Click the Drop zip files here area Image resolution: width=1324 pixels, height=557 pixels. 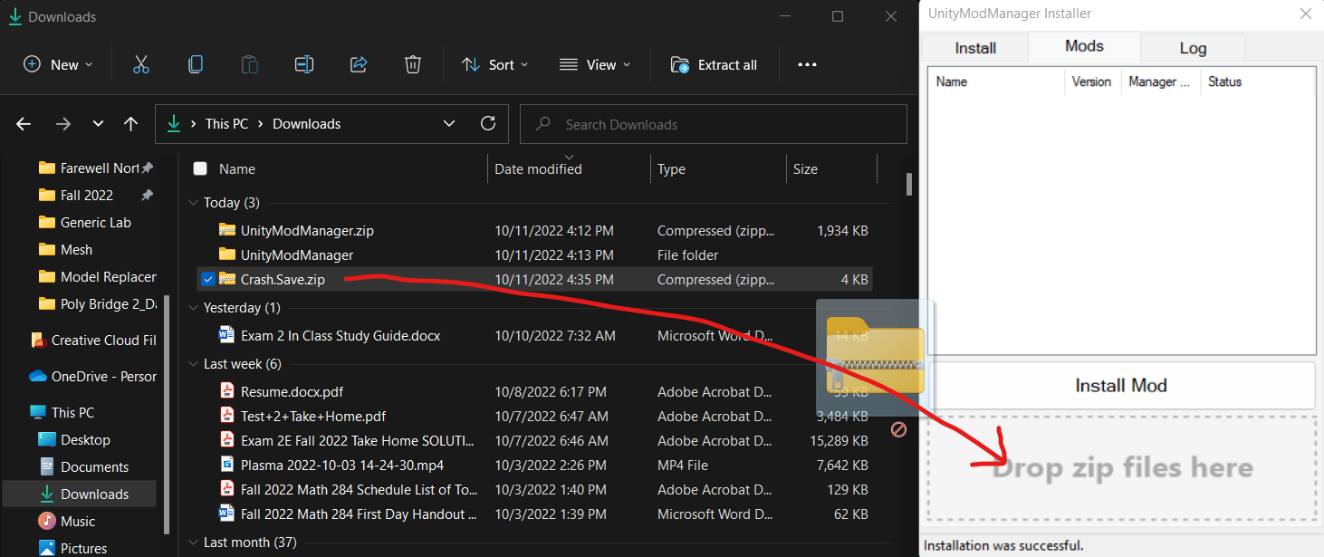pyautogui.click(x=1121, y=468)
